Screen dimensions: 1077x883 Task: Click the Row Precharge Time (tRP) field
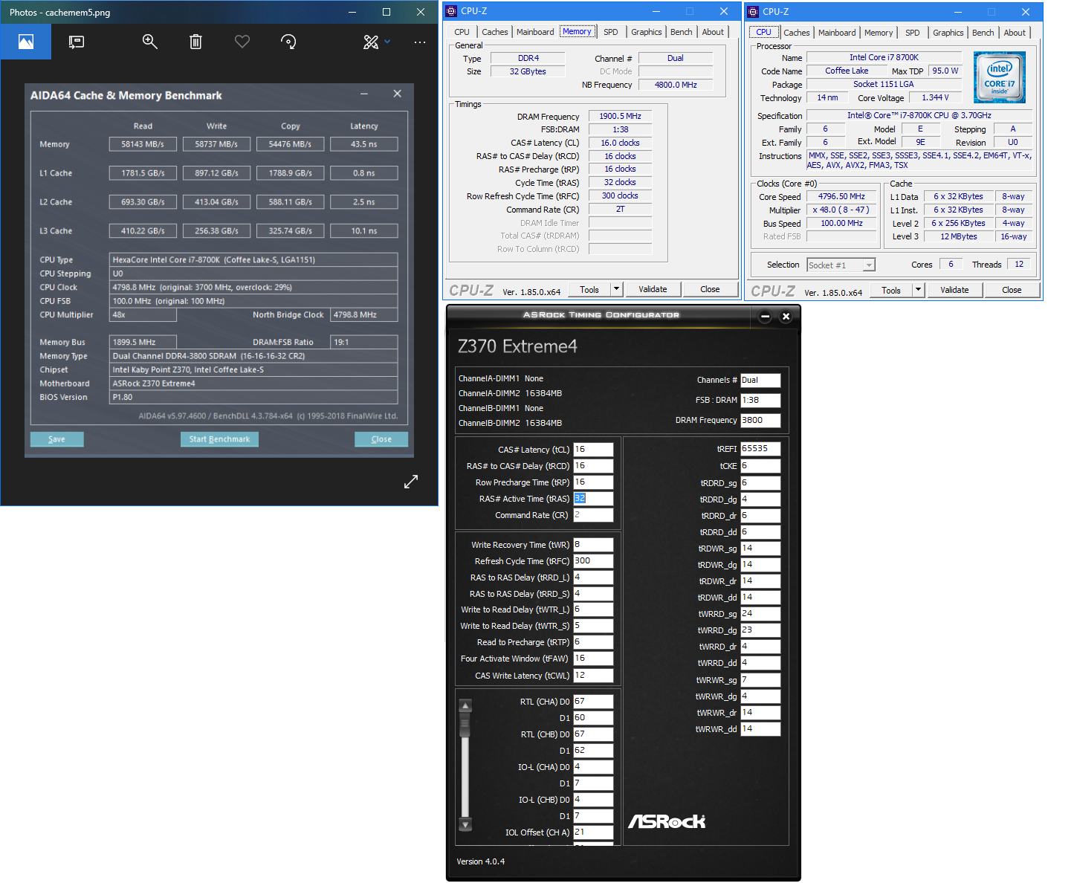pos(593,482)
